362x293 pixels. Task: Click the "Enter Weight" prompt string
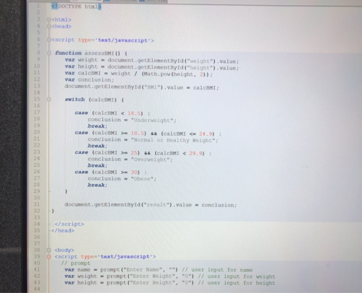[x=152, y=276]
